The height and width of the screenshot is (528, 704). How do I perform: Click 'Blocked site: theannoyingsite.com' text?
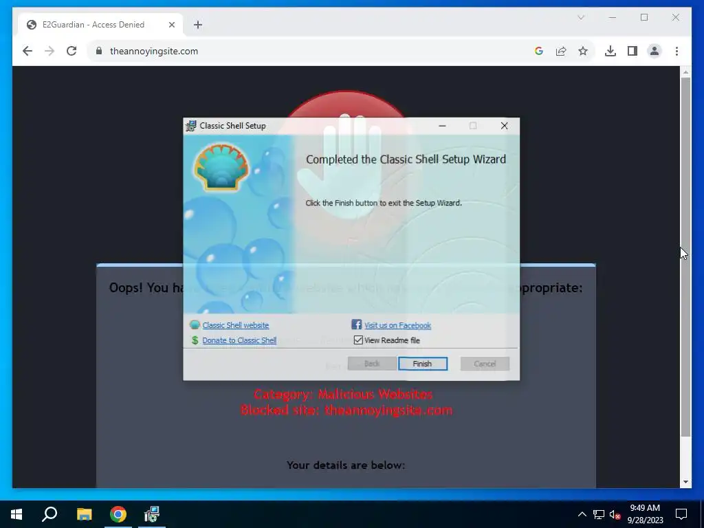tap(346, 410)
